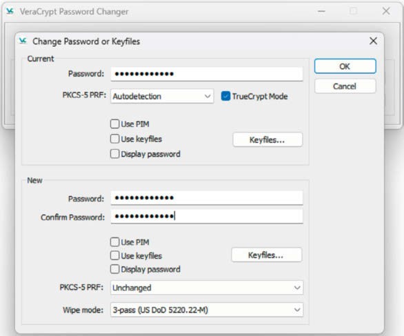The image size is (404, 336).
Task: Uncheck the TrueCrypt Mode checkbox
Action: click(225, 96)
